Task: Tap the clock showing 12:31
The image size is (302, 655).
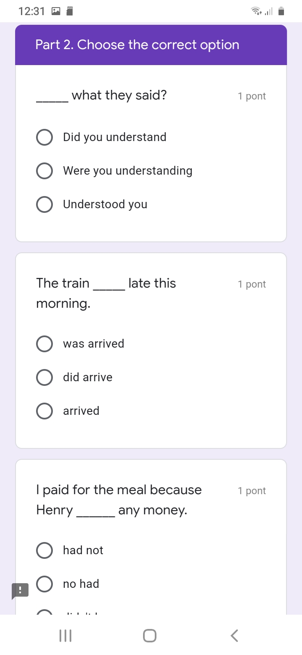Action: point(31,11)
